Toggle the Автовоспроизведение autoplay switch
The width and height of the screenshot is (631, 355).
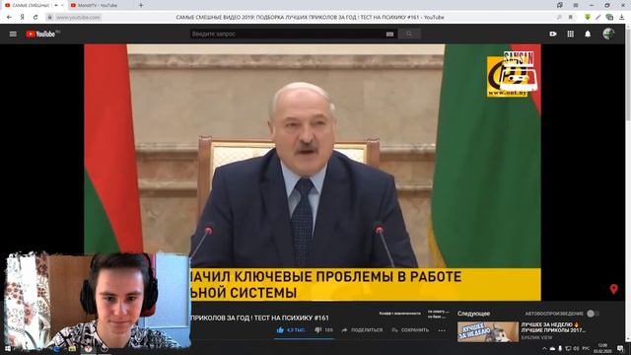(593, 314)
